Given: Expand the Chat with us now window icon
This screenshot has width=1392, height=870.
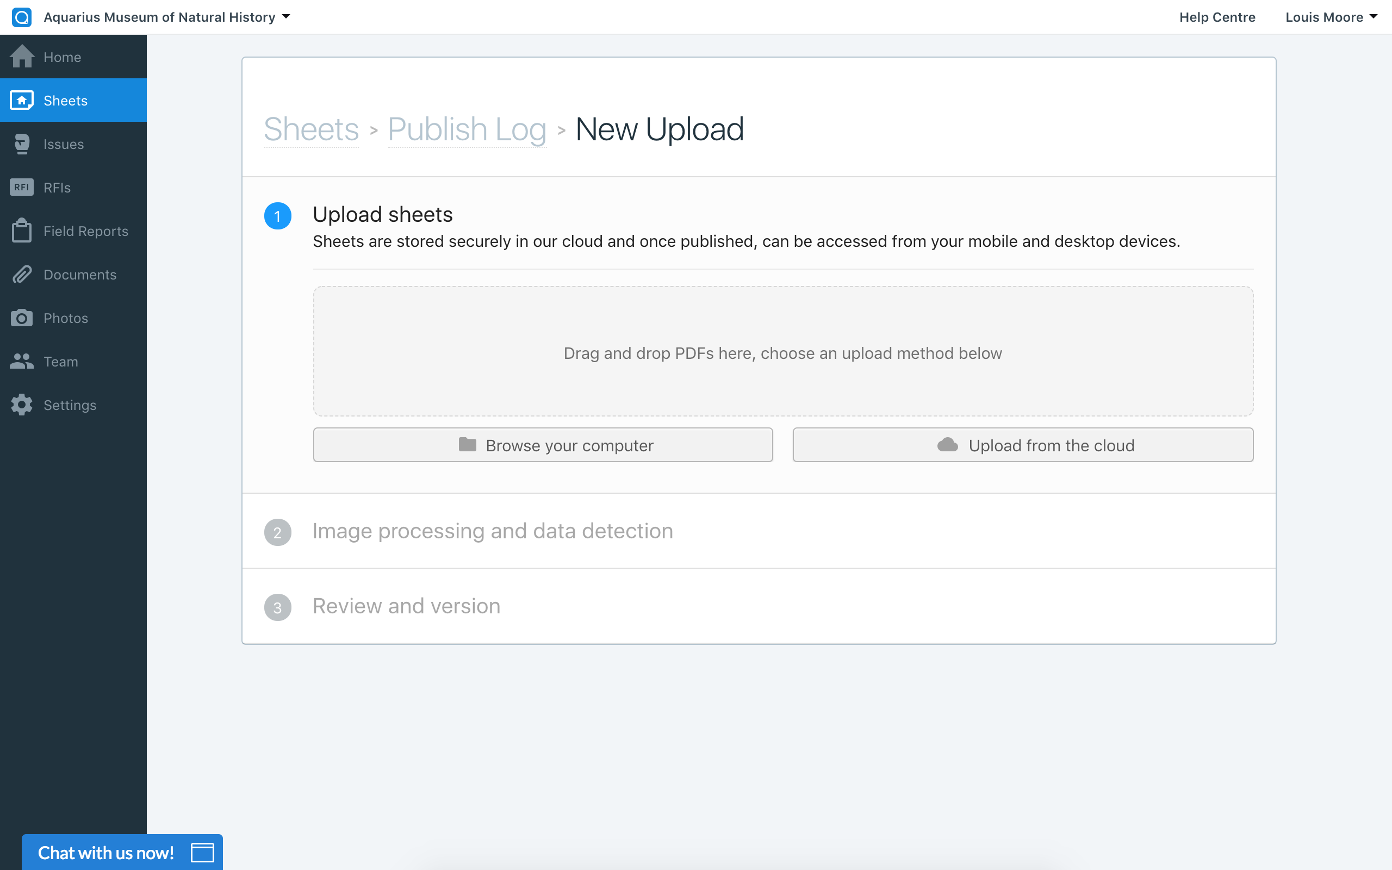Looking at the screenshot, I should (202, 852).
